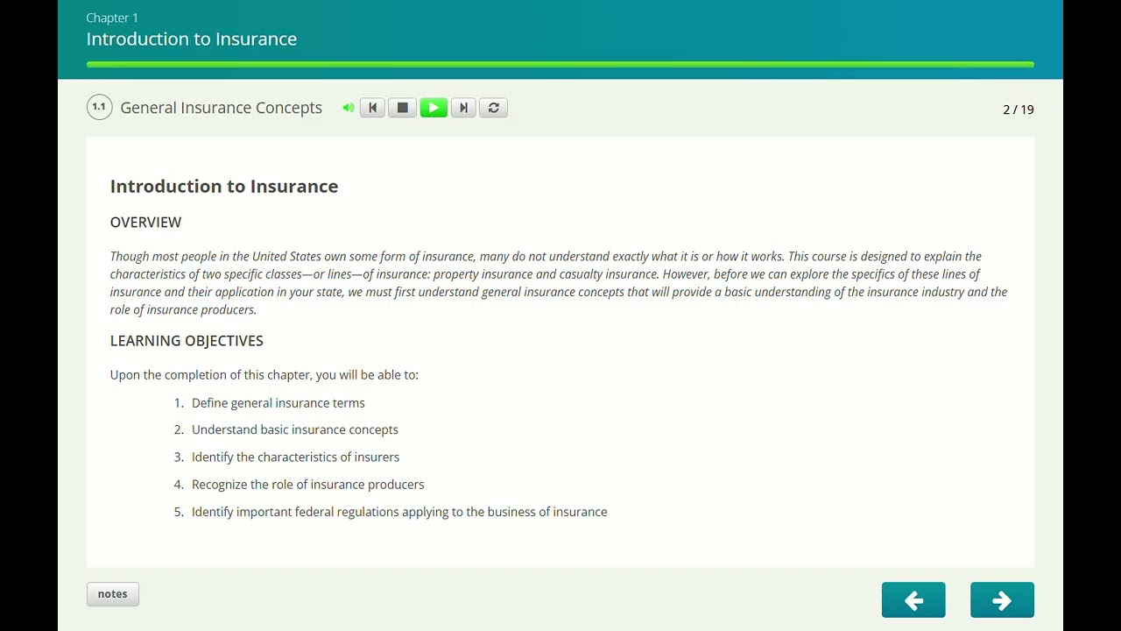Click the Introduction to Insurance header title
Viewport: 1121px width, 631px height.
click(192, 39)
